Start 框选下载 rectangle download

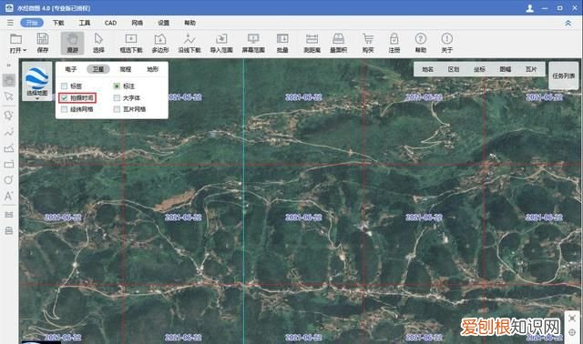[x=131, y=43]
